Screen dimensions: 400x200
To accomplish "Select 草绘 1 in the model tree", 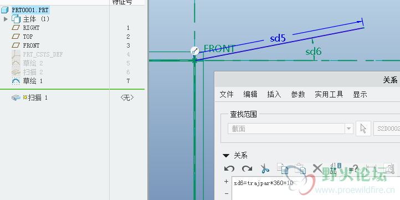I will point(33,81).
